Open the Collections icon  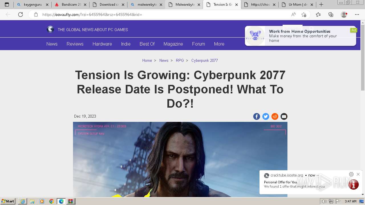coord(331,15)
